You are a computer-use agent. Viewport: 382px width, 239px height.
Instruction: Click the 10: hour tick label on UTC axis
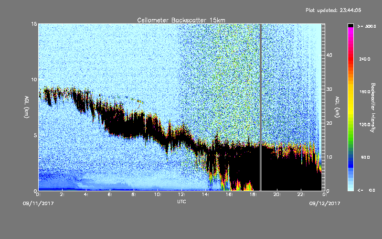click(x=158, y=195)
